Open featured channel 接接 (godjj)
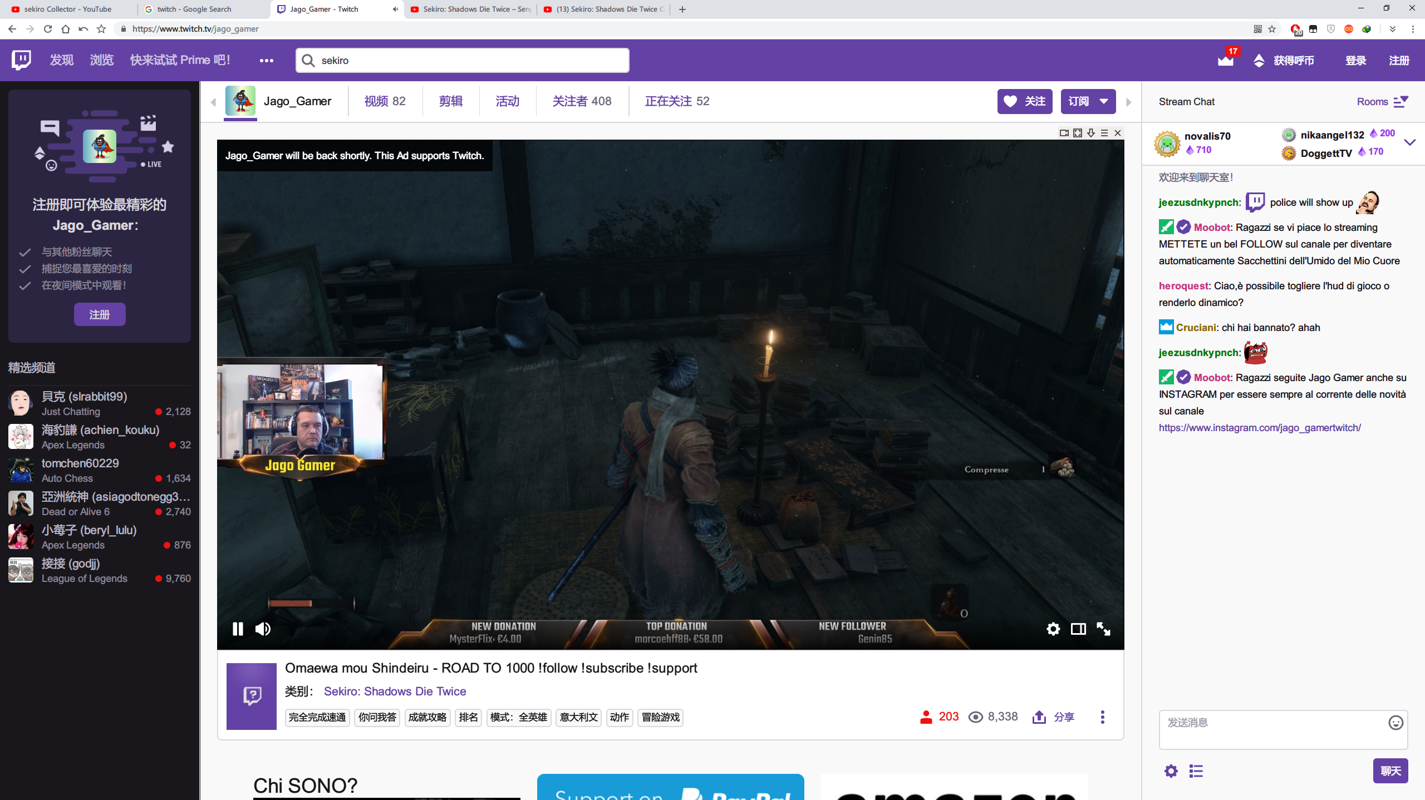This screenshot has width=1425, height=800. pos(100,570)
